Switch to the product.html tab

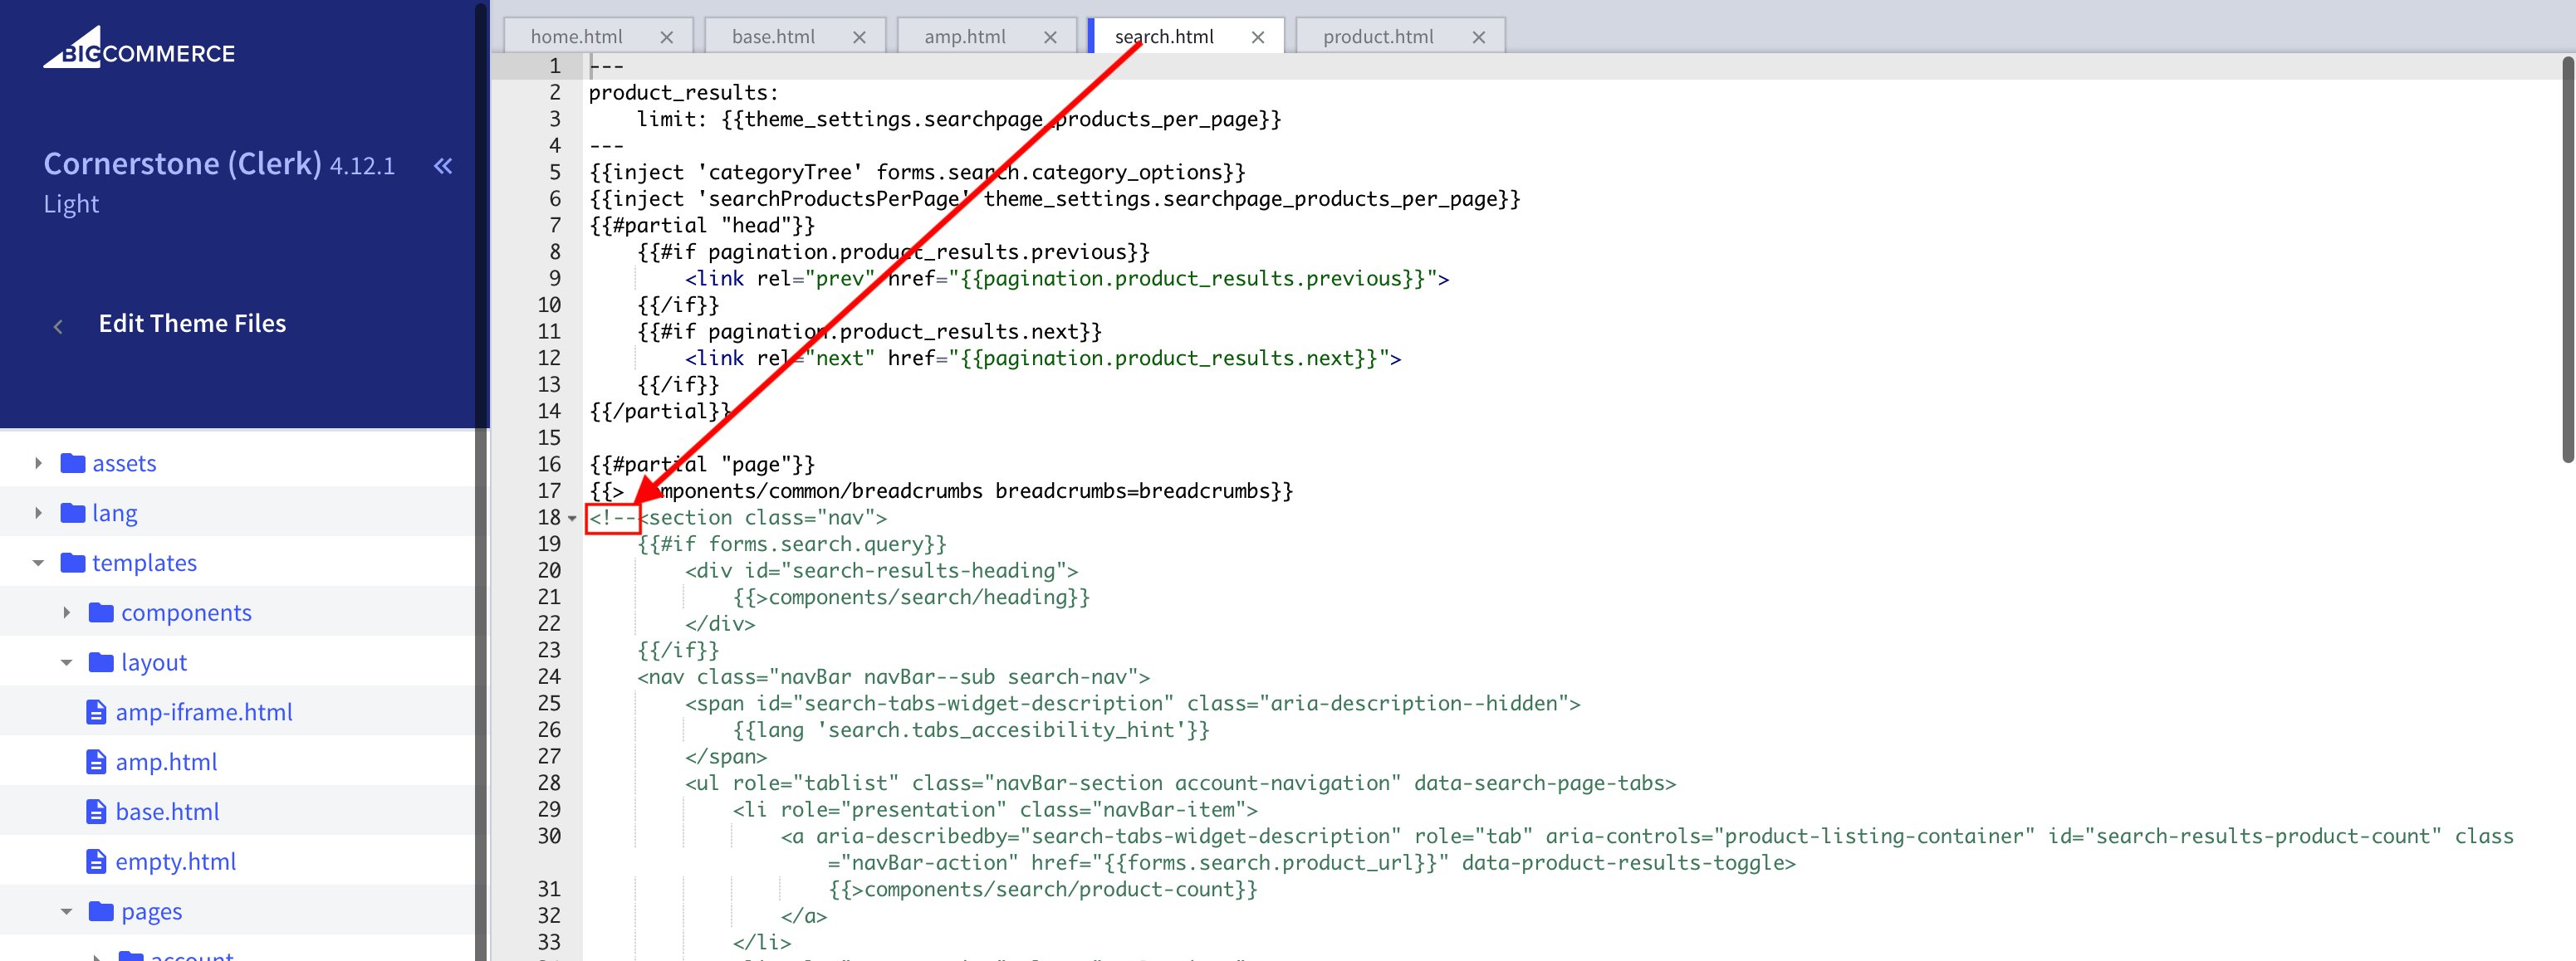[x=1377, y=37]
